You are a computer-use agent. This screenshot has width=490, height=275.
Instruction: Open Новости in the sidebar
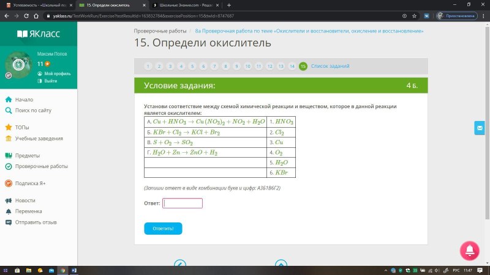25,200
